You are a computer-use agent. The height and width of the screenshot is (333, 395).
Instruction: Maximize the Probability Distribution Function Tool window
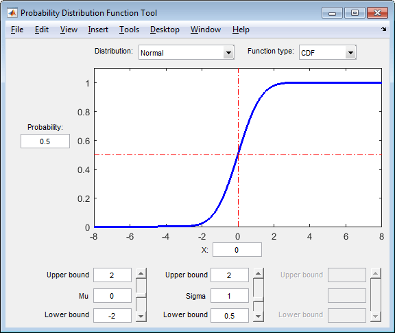tap(355, 13)
